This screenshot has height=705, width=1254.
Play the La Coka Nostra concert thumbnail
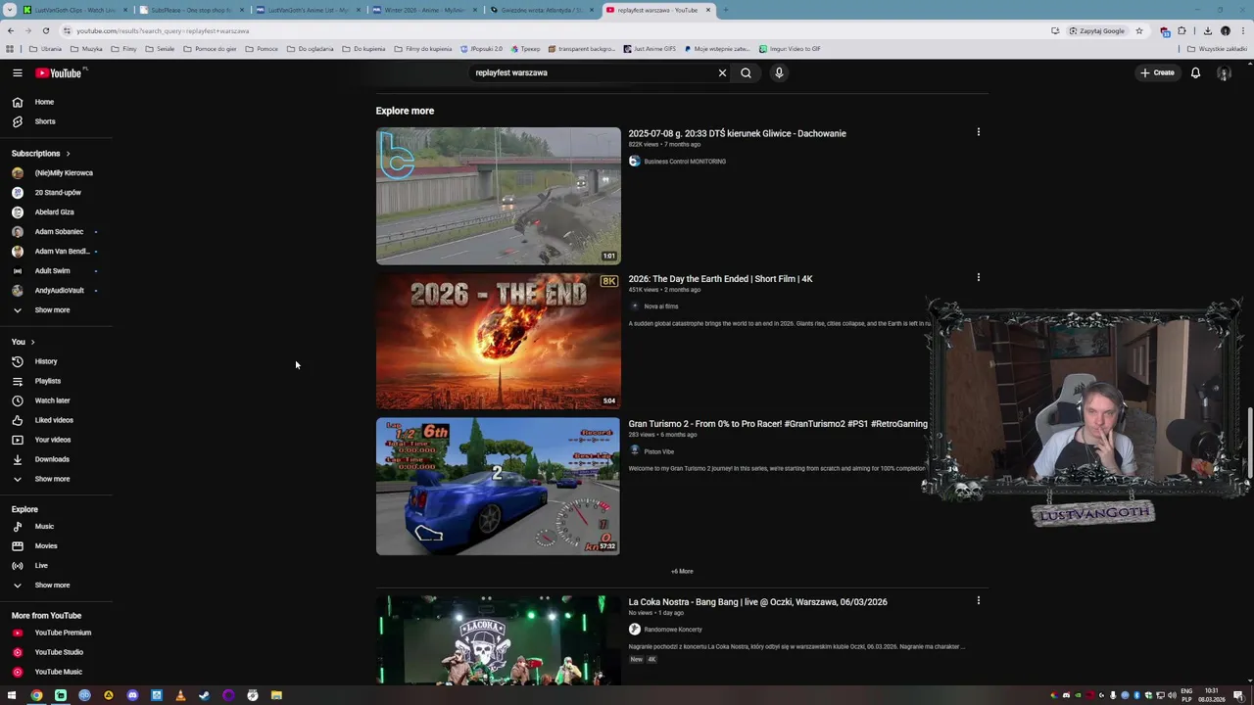click(x=498, y=640)
